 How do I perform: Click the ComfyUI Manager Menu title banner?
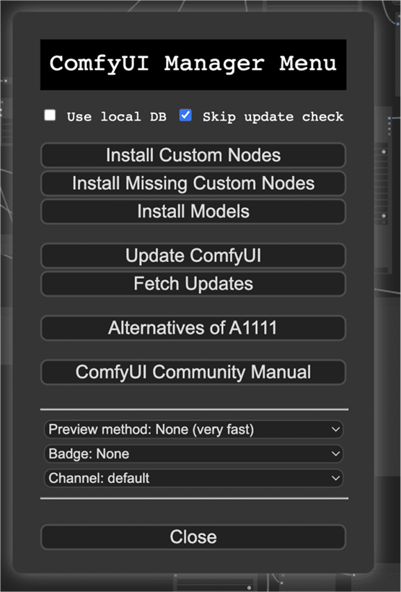pyautogui.click(x=193, y=64)
